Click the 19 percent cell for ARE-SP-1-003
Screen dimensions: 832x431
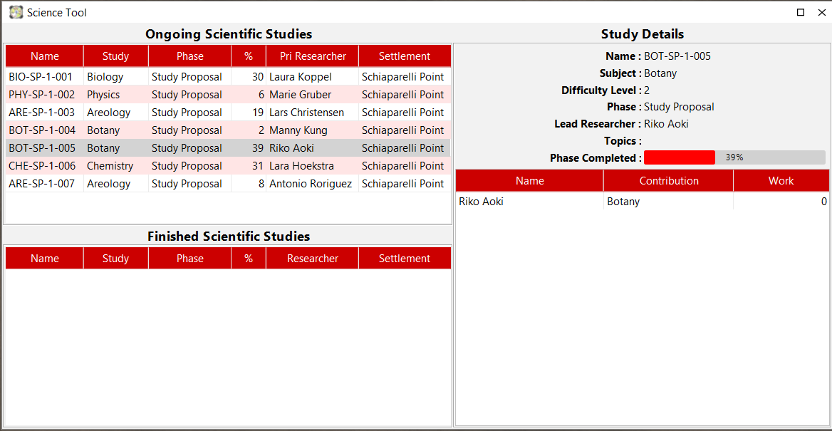(x=249, y=113)
